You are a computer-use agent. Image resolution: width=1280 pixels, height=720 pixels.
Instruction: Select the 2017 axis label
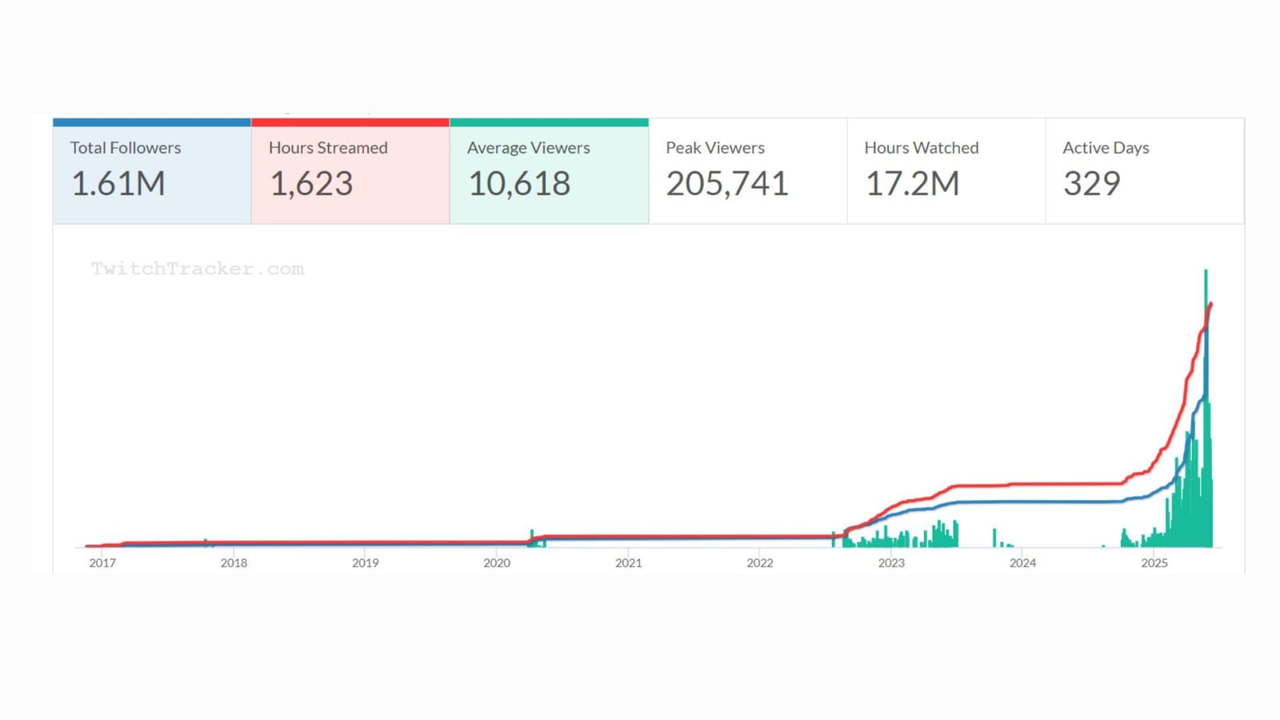[102, 562]
